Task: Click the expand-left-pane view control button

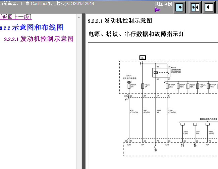Action: pos(180,7)
